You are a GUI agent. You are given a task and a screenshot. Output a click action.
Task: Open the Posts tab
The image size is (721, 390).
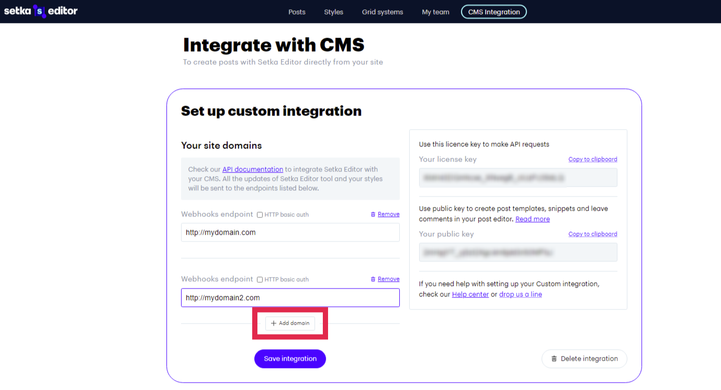[297, 12]
